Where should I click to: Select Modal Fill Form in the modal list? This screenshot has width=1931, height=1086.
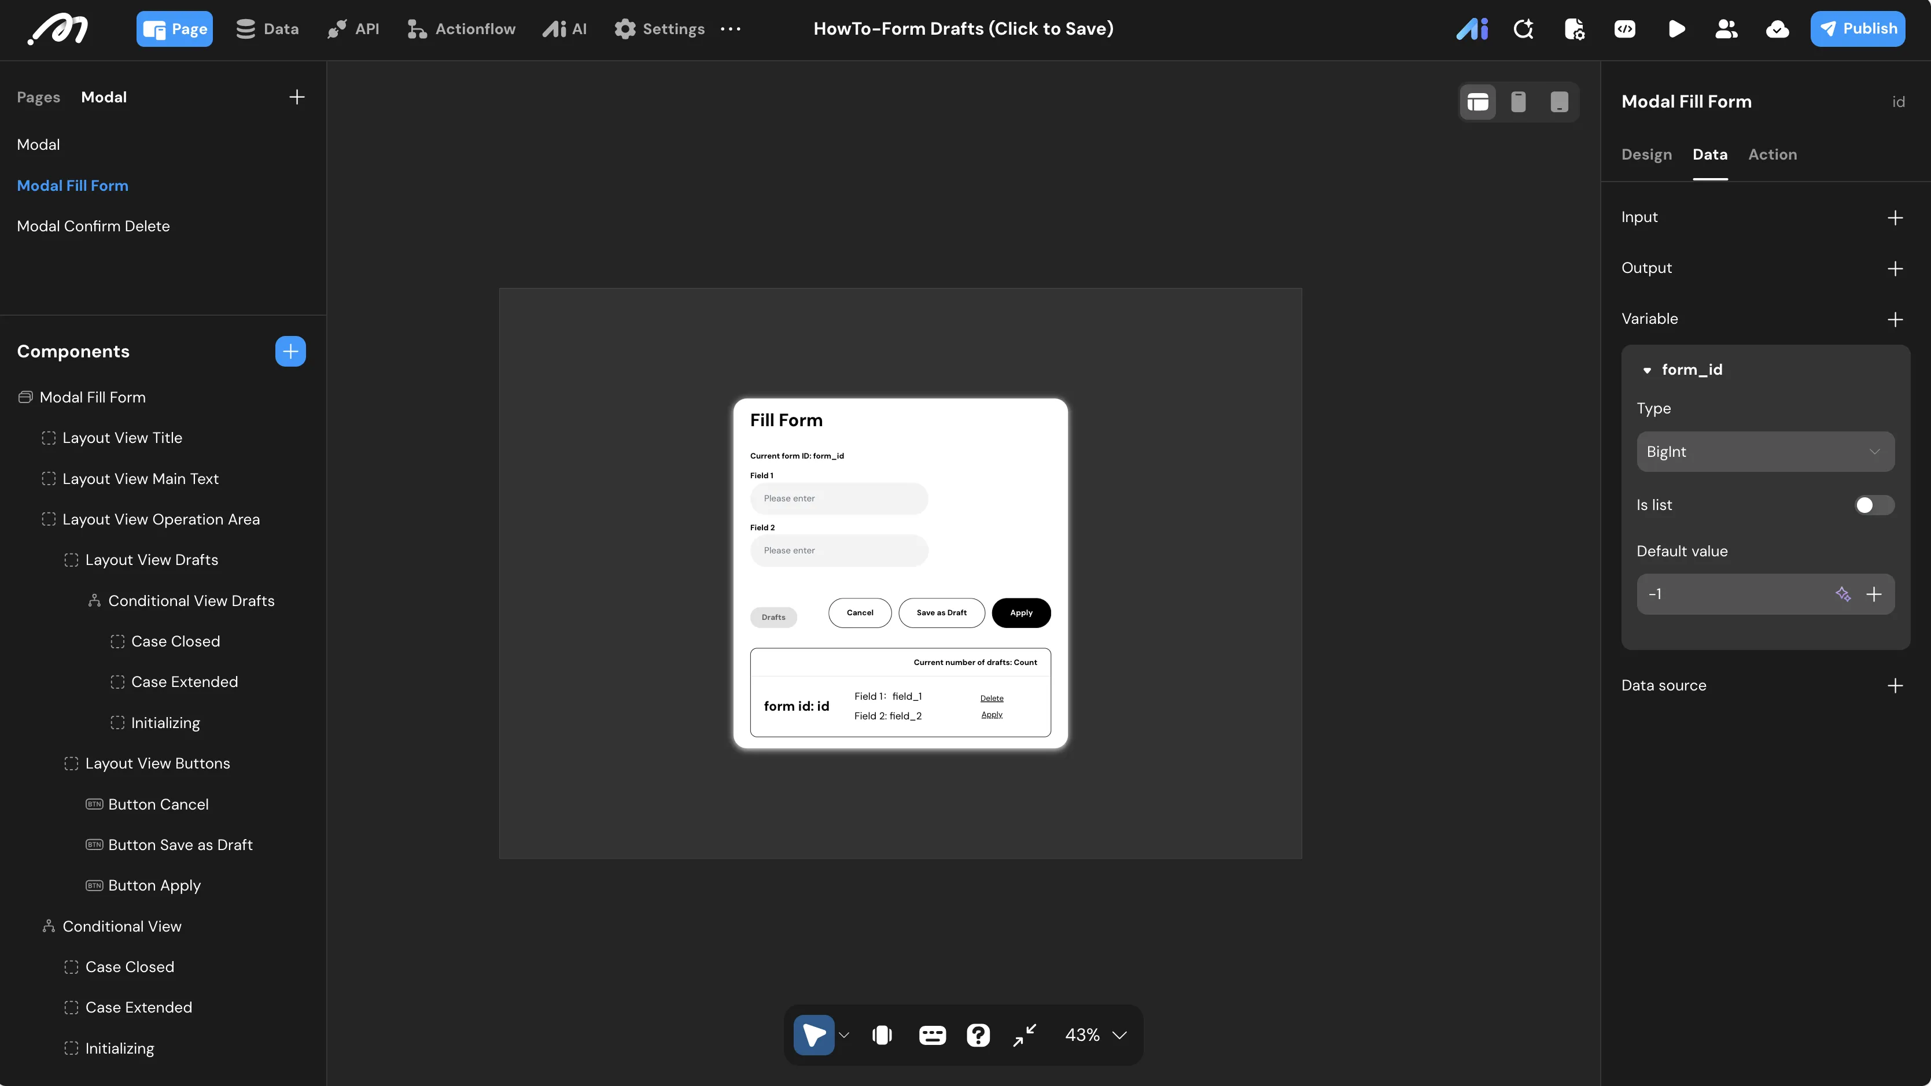(x=73, y=186)
